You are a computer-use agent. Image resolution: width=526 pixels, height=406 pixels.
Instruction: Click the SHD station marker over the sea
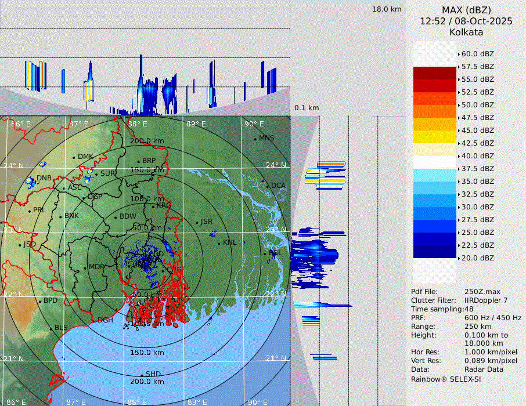(142, 375)
